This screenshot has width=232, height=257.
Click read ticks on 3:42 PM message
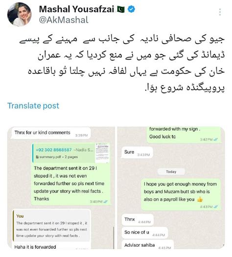[216, 140]
